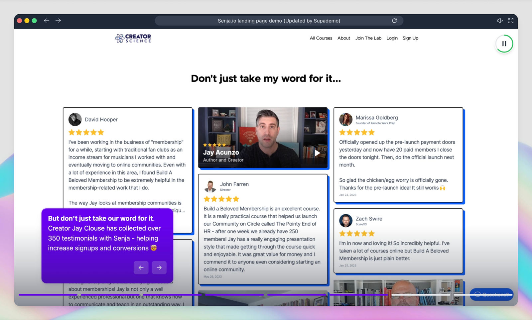Image resolution: width=532 pixels, height=320 pixels.
Task: Select the name Zach Swire
Action: coord(369,219)
